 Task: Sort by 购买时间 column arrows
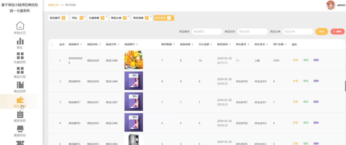pos(230,44)
